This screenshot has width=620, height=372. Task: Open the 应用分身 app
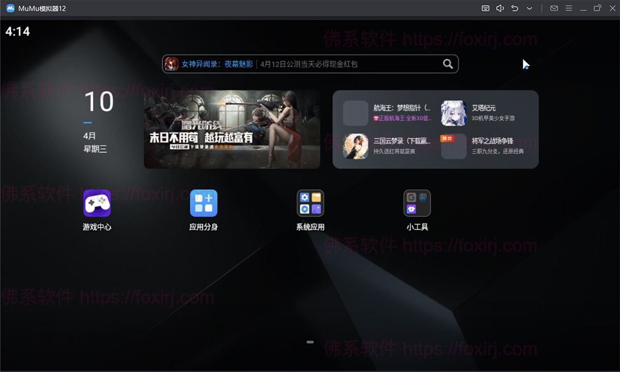(203, 203)
